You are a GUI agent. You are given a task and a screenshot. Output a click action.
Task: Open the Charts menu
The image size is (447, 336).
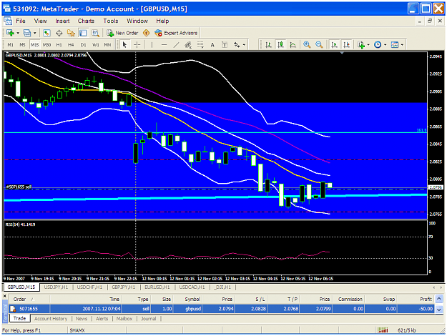86,21
